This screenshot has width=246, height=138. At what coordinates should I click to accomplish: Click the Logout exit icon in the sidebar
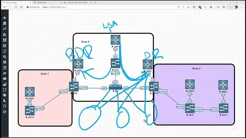(5, 112)
